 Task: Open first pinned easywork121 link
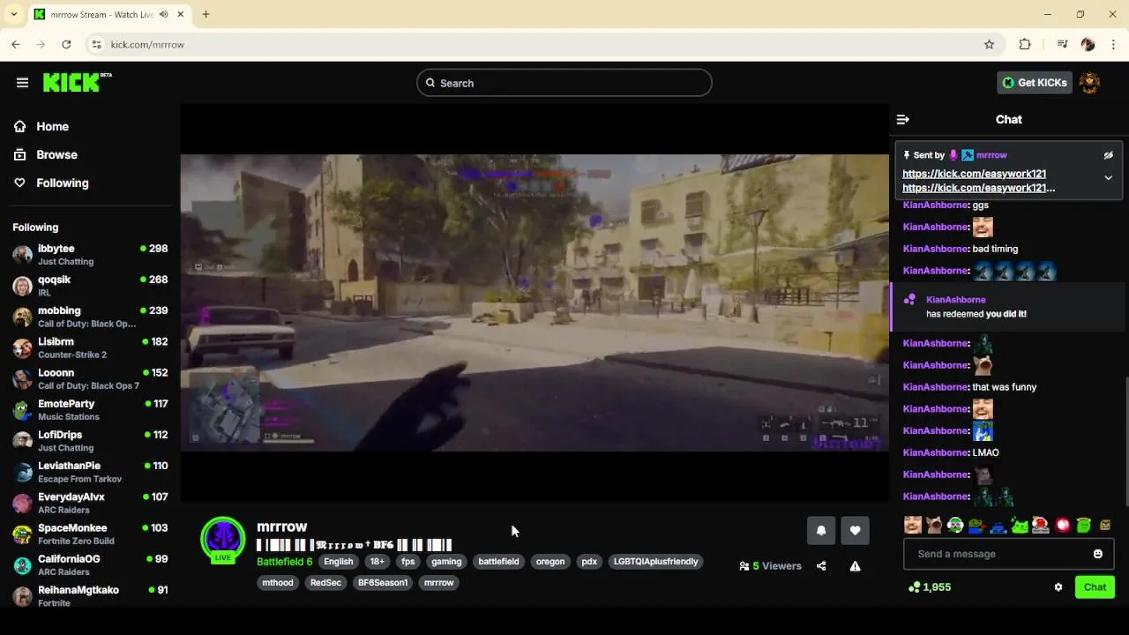tap(974, 174)
